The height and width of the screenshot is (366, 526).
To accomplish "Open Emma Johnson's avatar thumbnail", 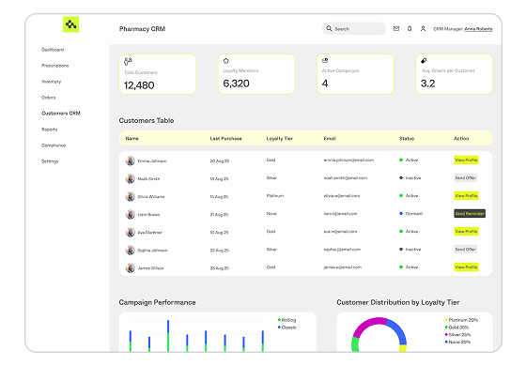I will pyautogui.click(x=131, y=160).
